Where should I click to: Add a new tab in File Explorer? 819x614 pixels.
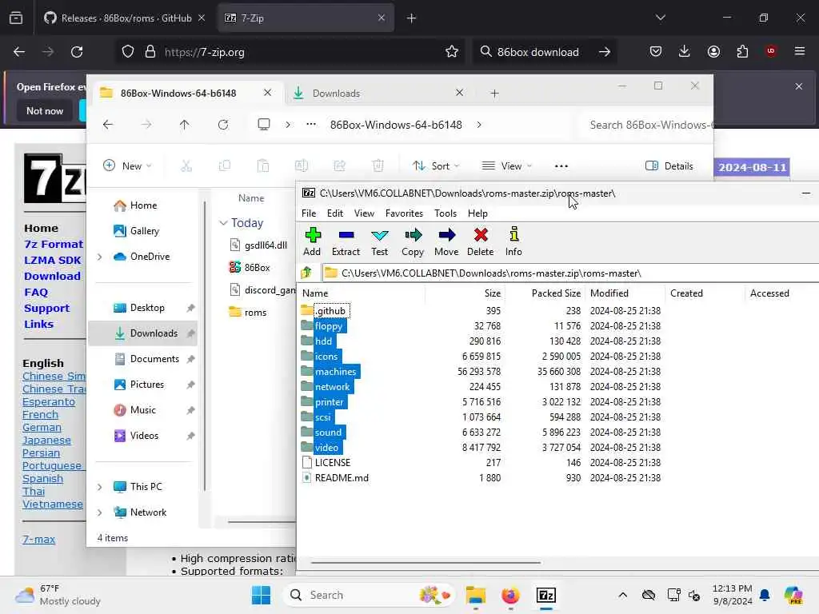click(494, 94)
